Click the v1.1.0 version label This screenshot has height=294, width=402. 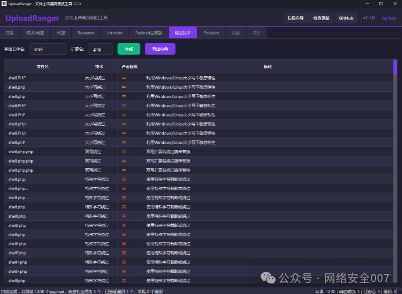click(x=369, y=18)
